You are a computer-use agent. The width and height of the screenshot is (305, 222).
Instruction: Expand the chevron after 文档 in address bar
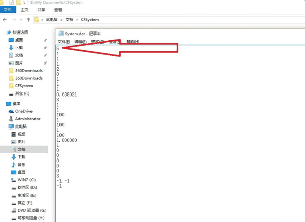[77, 20]
